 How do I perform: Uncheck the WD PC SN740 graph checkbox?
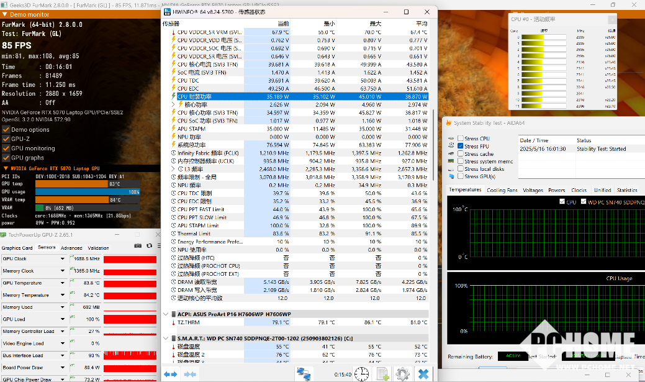[x=584, y=202]
